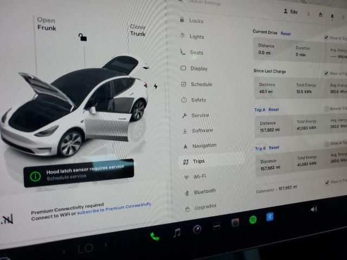Open the Display settings section
347x260 pixels.
198,69
